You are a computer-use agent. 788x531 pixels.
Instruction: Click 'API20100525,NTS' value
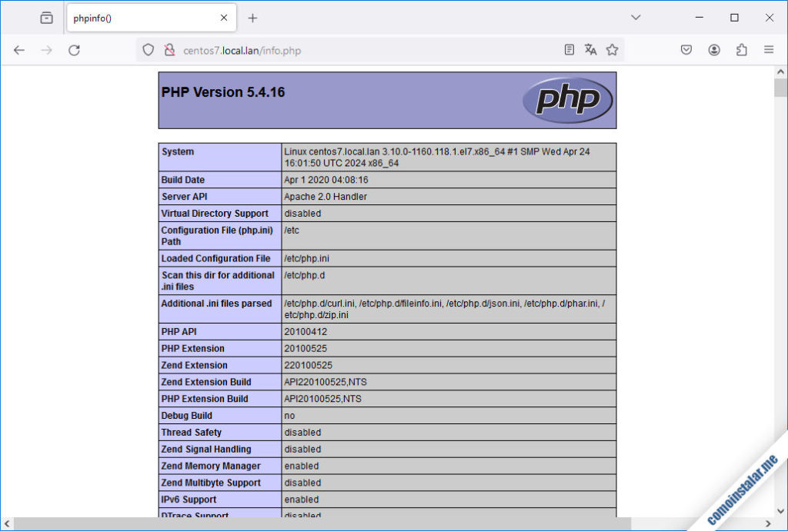pyautogui.click(x=322, y=399)
